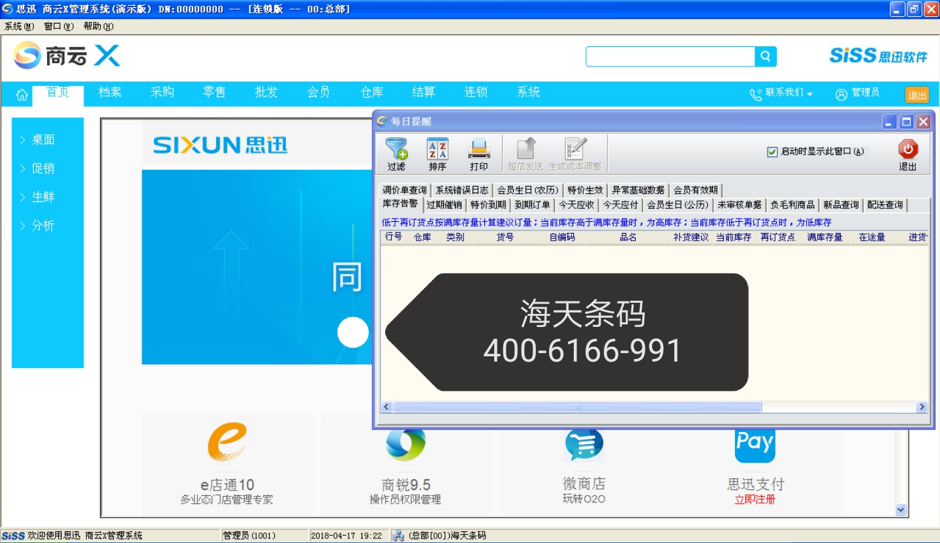The height and width of the screenshot is (543, 940).
Task: Expand the 桌面 sidebar item
Action: pos(43,140)
